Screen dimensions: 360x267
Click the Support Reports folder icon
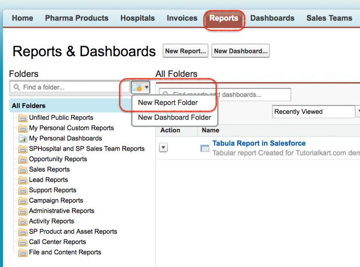pyautogui.click(x=22, y=190)
